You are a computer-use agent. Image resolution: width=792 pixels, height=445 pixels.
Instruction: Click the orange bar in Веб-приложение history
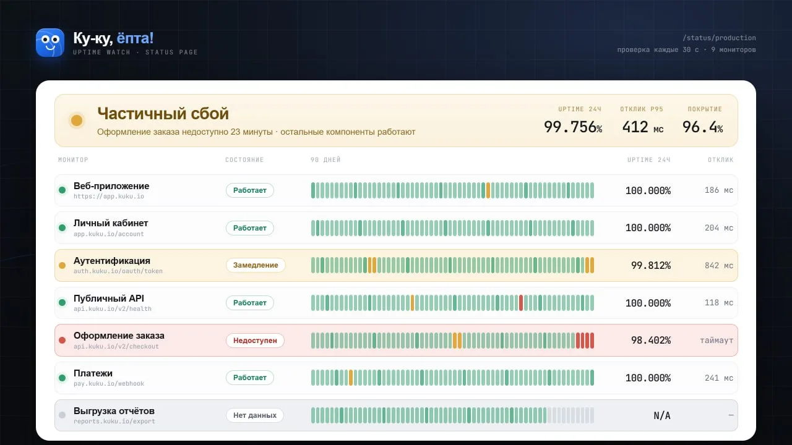488,190
